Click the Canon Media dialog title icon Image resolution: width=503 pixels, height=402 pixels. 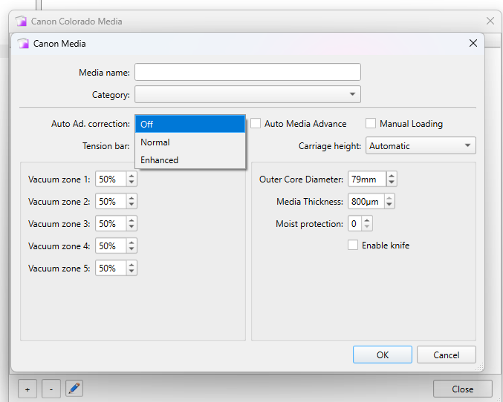23,43
